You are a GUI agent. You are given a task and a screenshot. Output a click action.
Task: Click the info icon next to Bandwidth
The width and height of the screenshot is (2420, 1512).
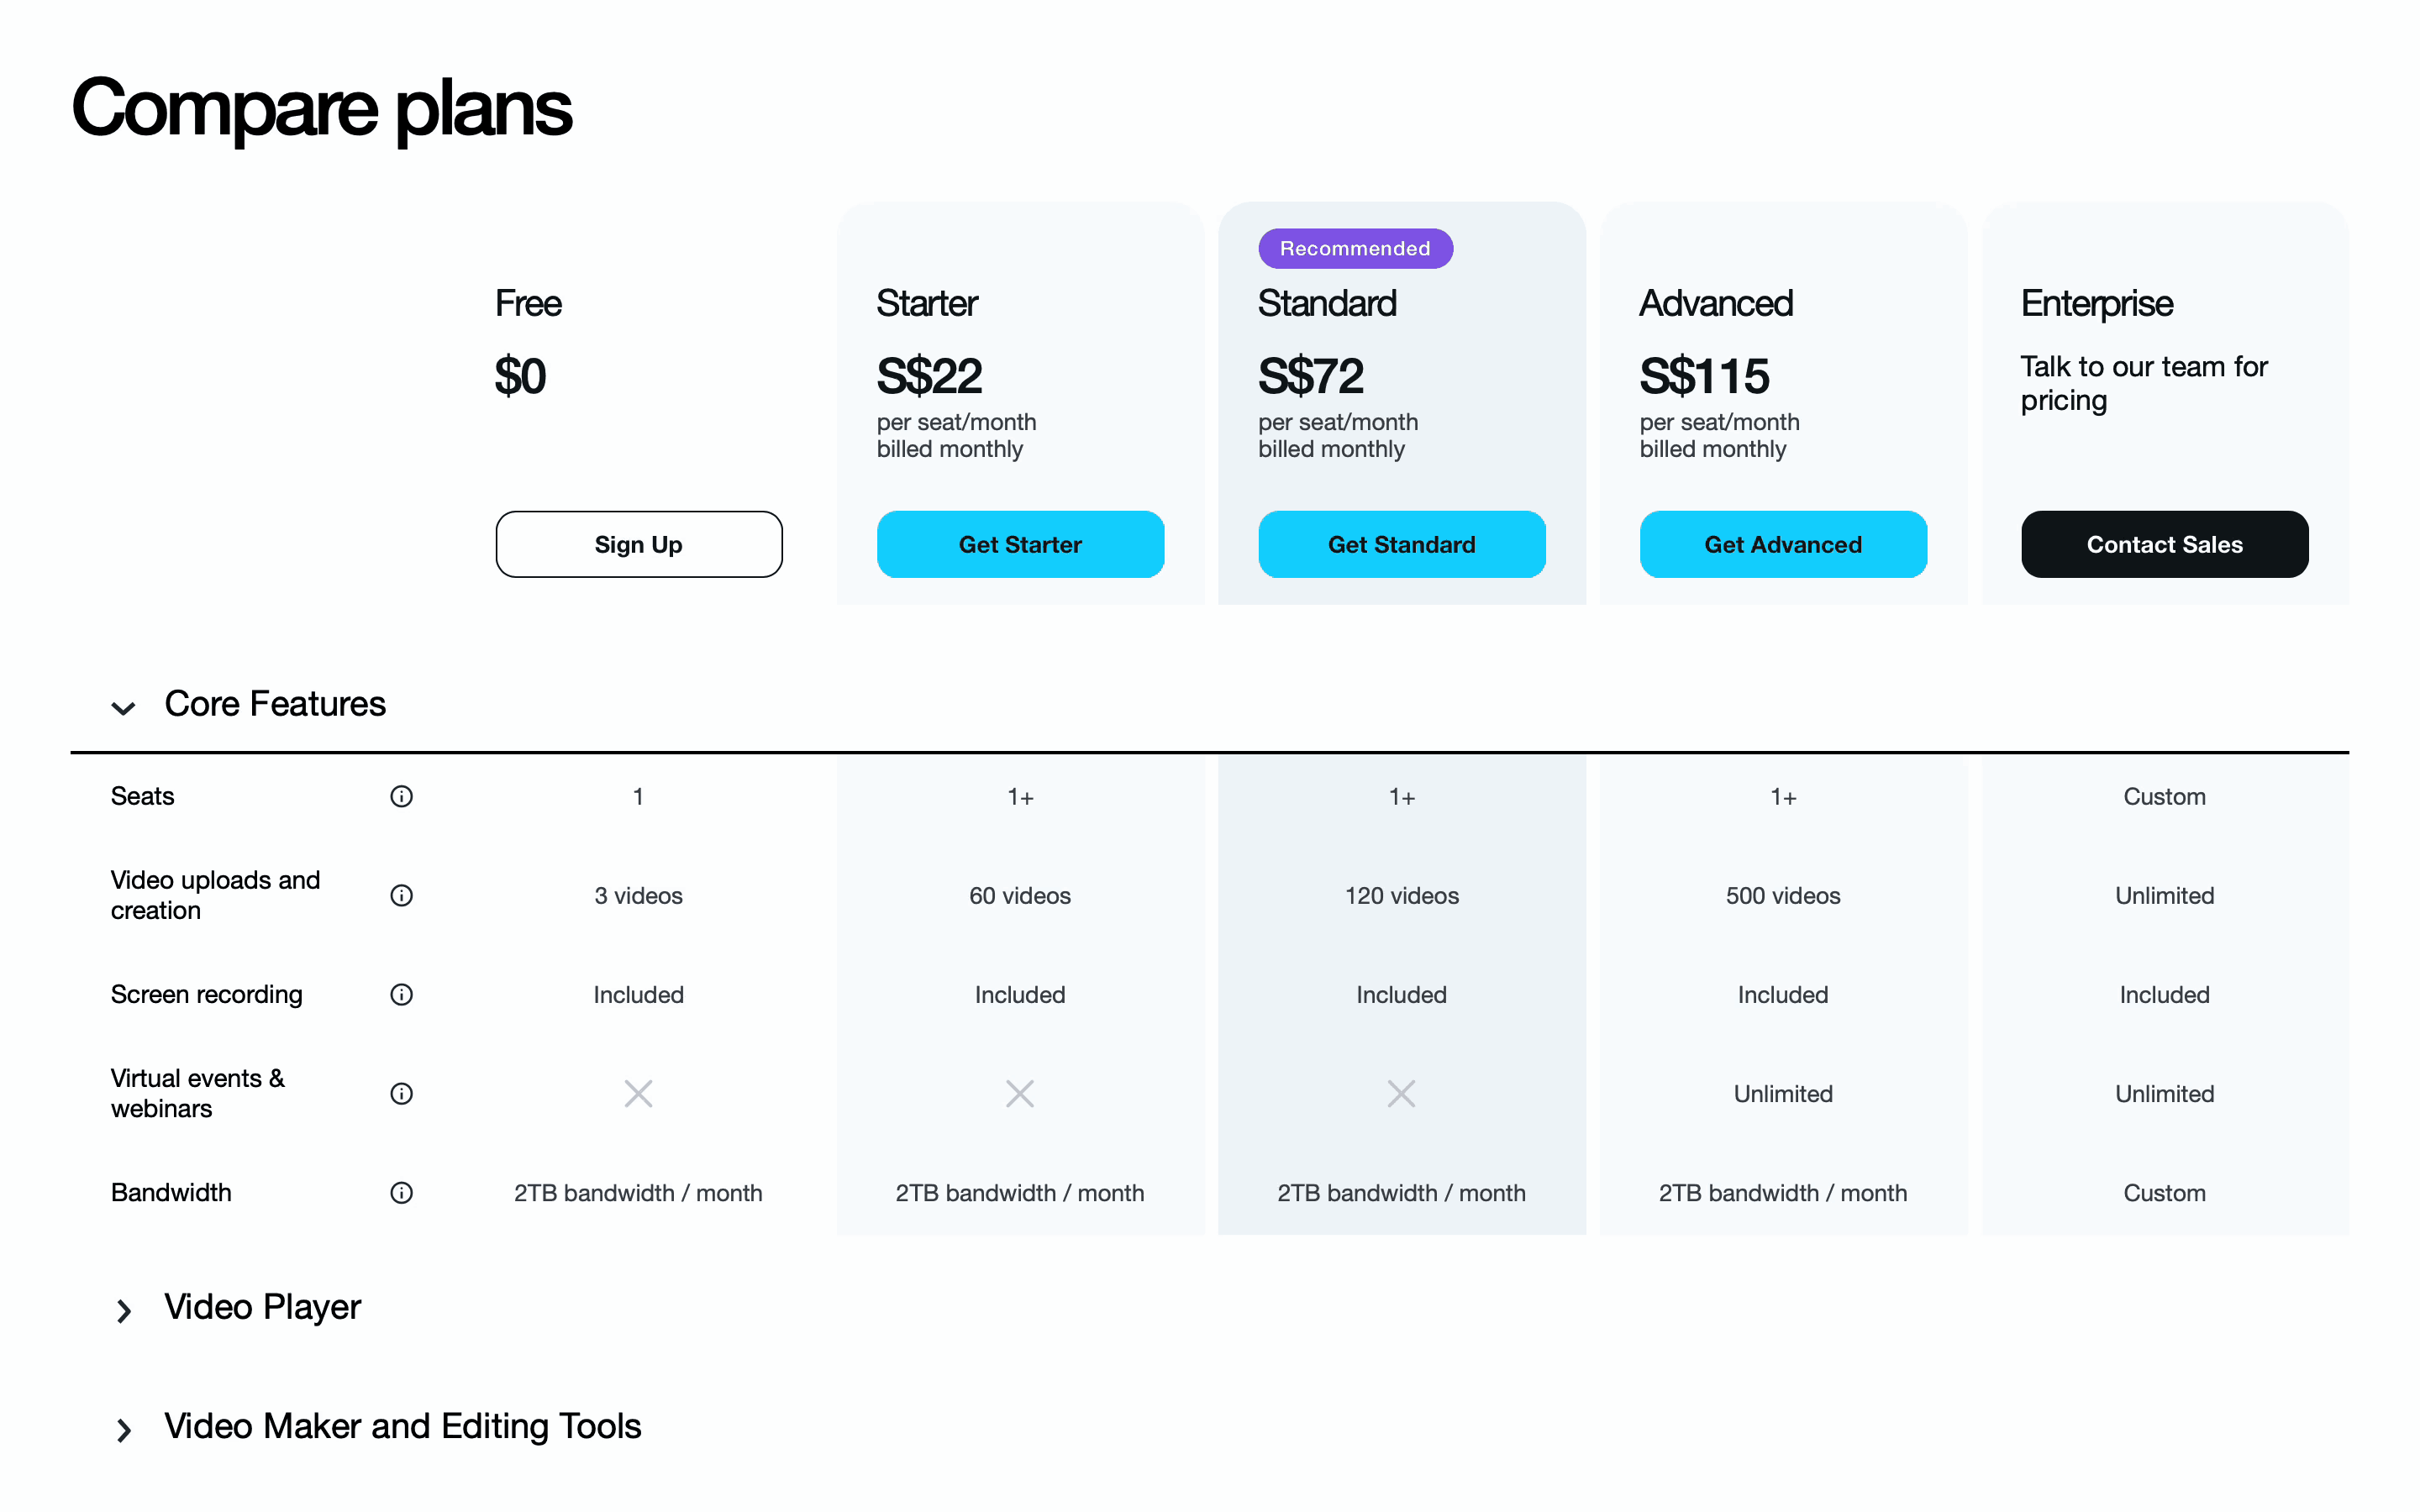pyautogui.click(x=401, y=1192)
